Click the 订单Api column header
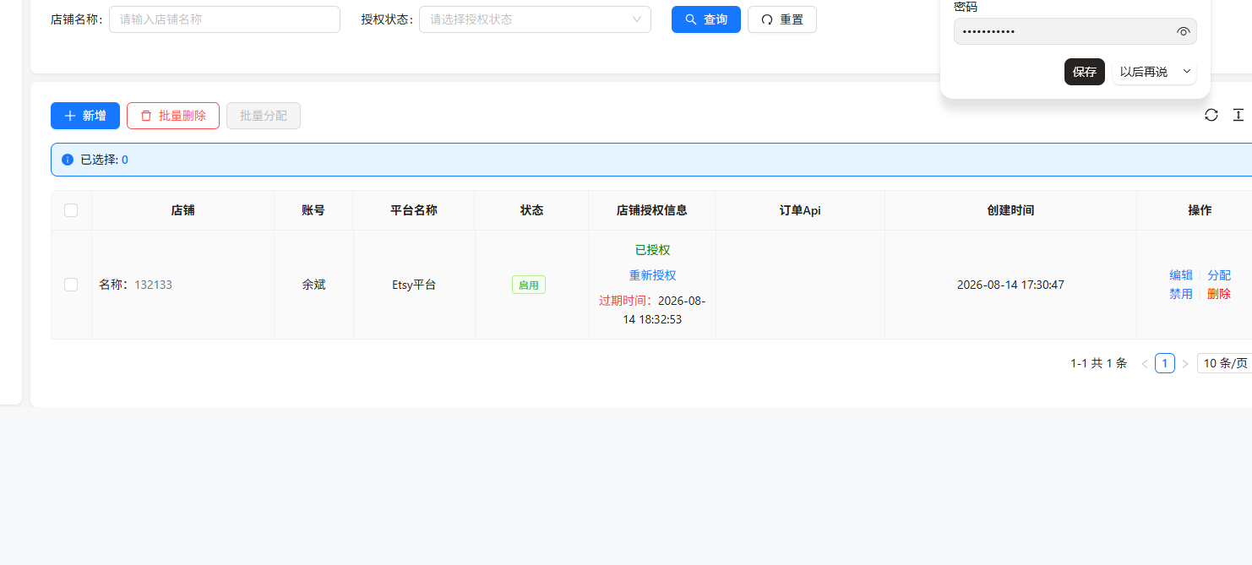 pos(800,210)
